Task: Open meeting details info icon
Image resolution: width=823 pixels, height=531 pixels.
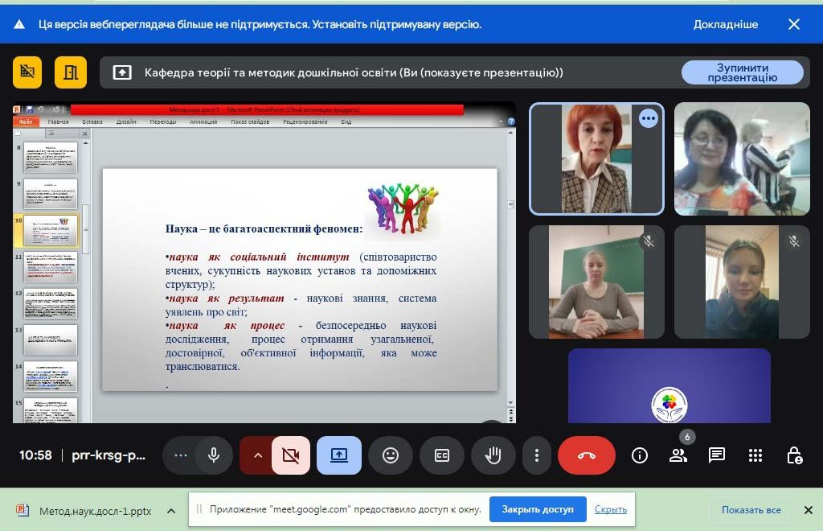Action: (x=640, y=455)
